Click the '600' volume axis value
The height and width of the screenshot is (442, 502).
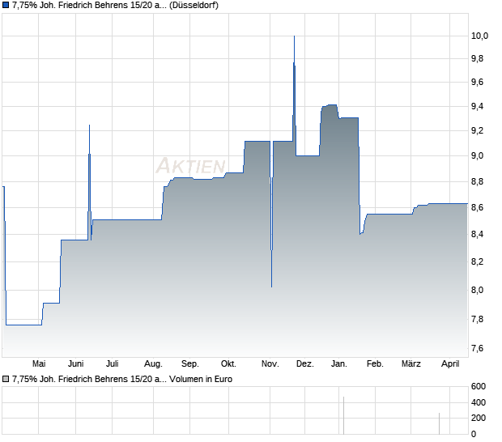[x=479, y=387]
